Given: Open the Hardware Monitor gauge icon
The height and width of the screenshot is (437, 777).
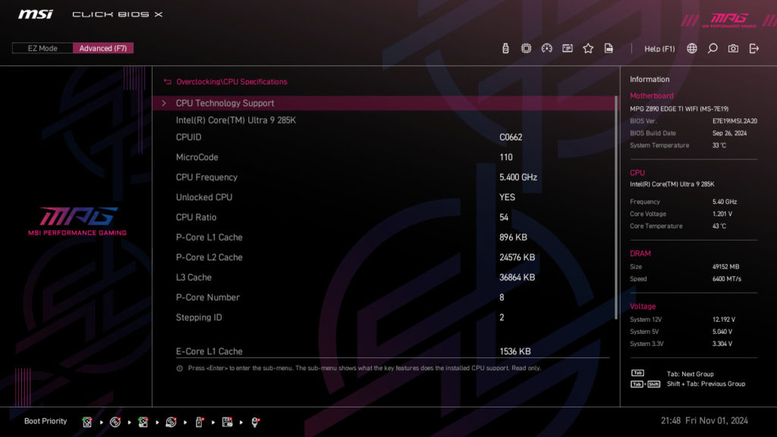Looking at the screenshot, I should [547, 48].
